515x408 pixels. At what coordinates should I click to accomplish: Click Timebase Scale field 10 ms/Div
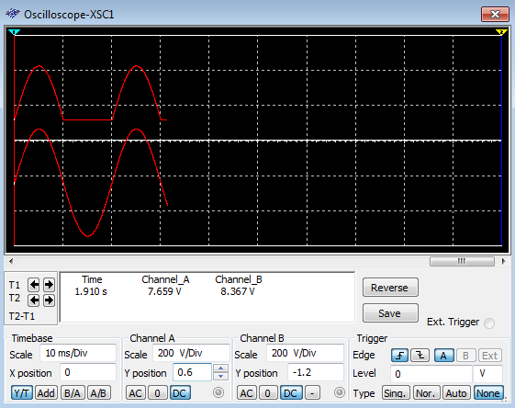(x=78, y=354)
